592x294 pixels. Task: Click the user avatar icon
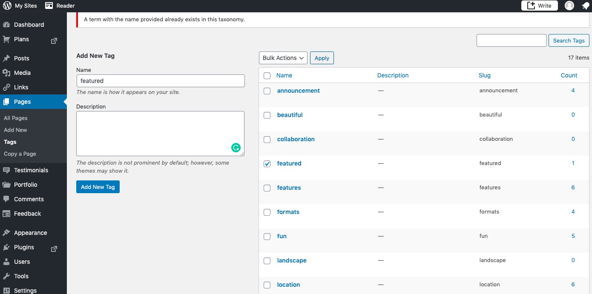569,6
